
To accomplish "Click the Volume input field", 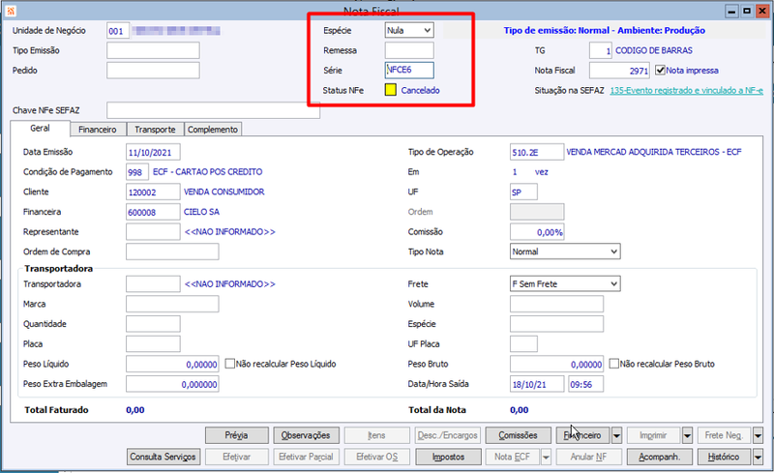I will click(x=556, y=304).
